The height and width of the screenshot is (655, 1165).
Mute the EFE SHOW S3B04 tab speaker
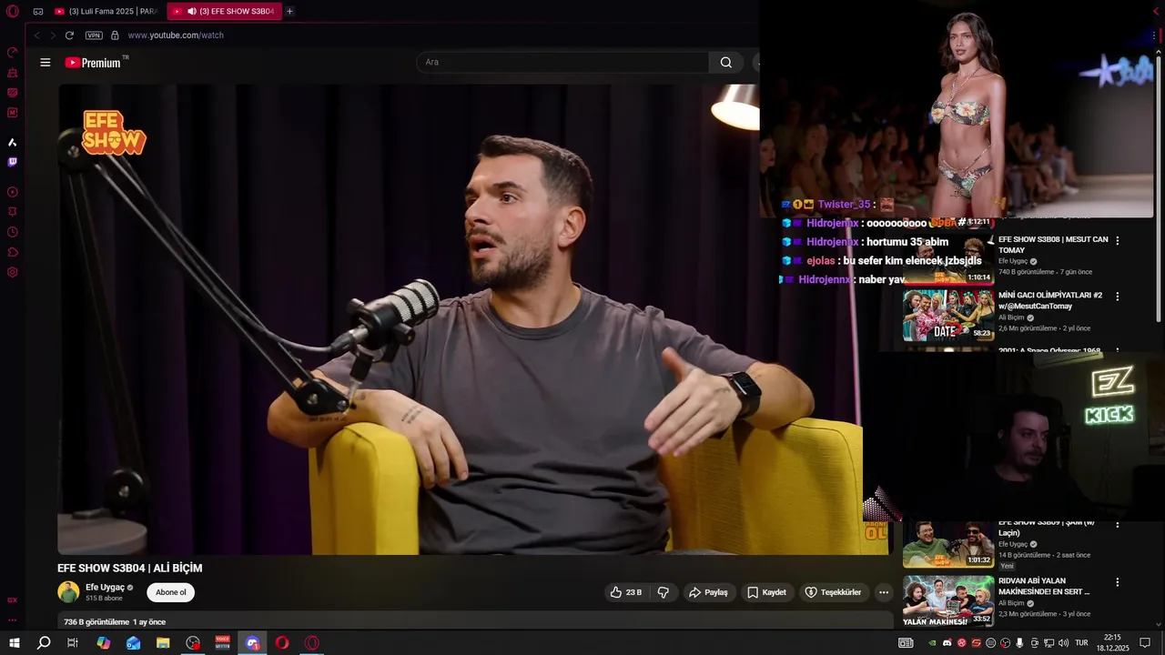(191, 12)
